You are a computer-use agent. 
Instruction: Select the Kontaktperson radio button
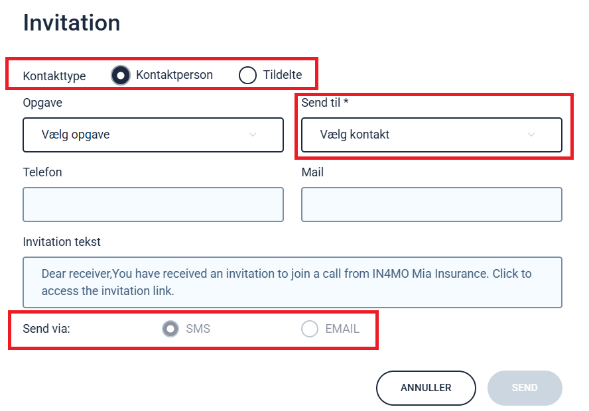(x=121, y=75)
